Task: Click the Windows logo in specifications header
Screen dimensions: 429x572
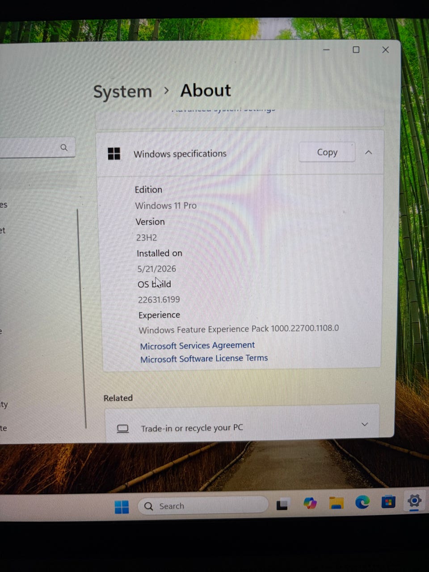Action: [x=114, y=154]
